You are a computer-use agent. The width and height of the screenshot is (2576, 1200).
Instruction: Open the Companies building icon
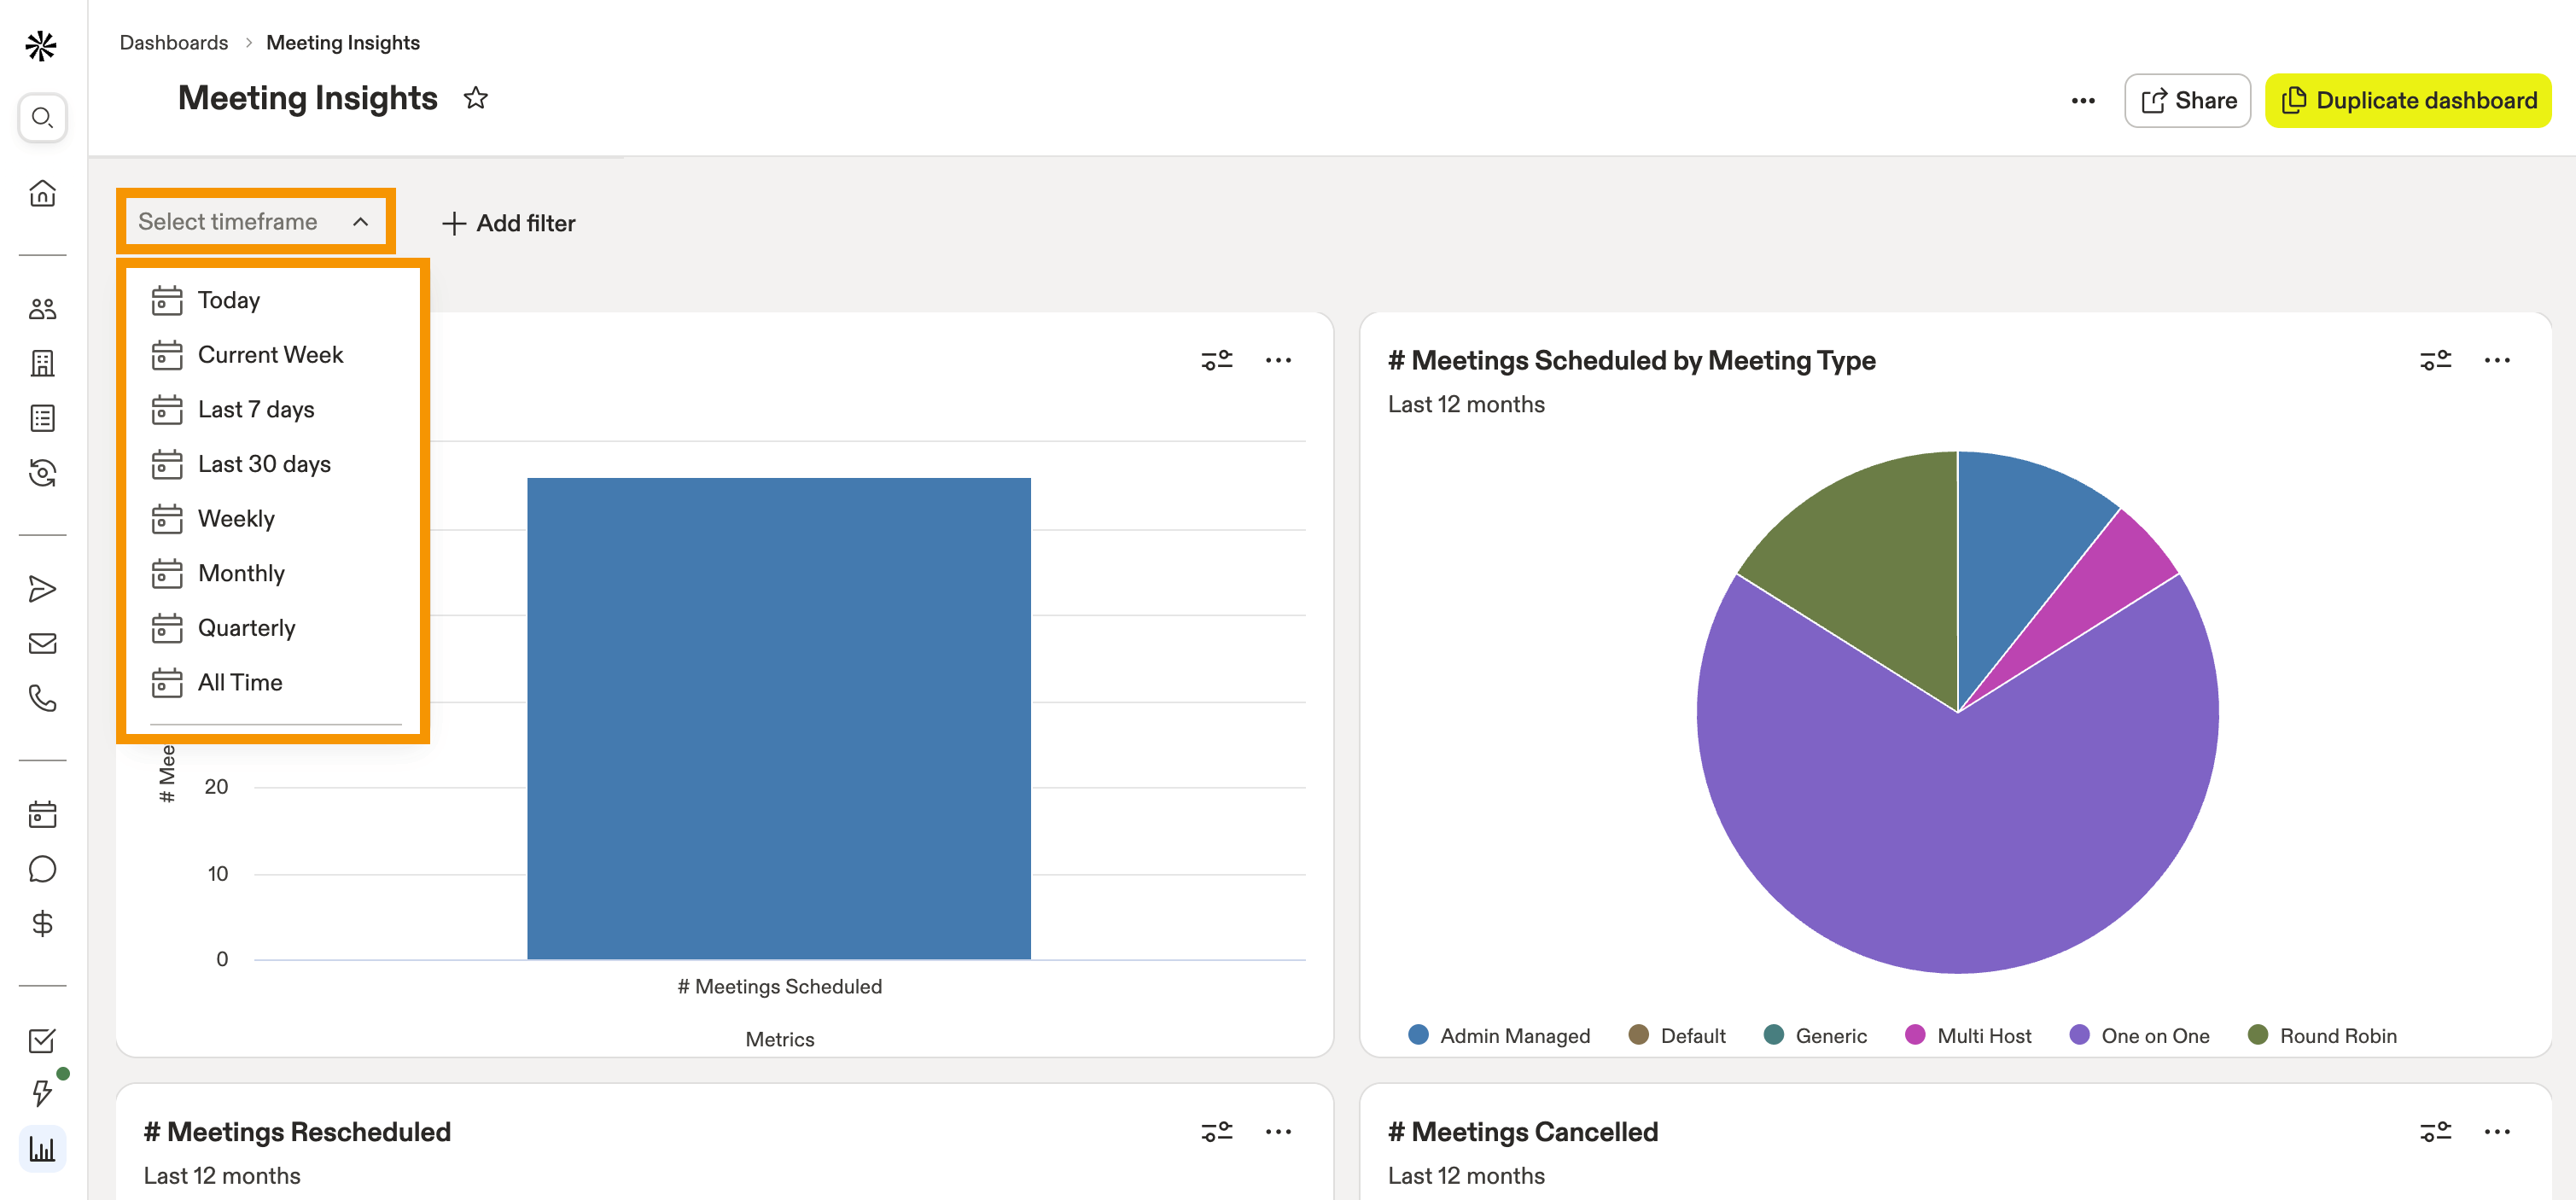click(42, 363)
